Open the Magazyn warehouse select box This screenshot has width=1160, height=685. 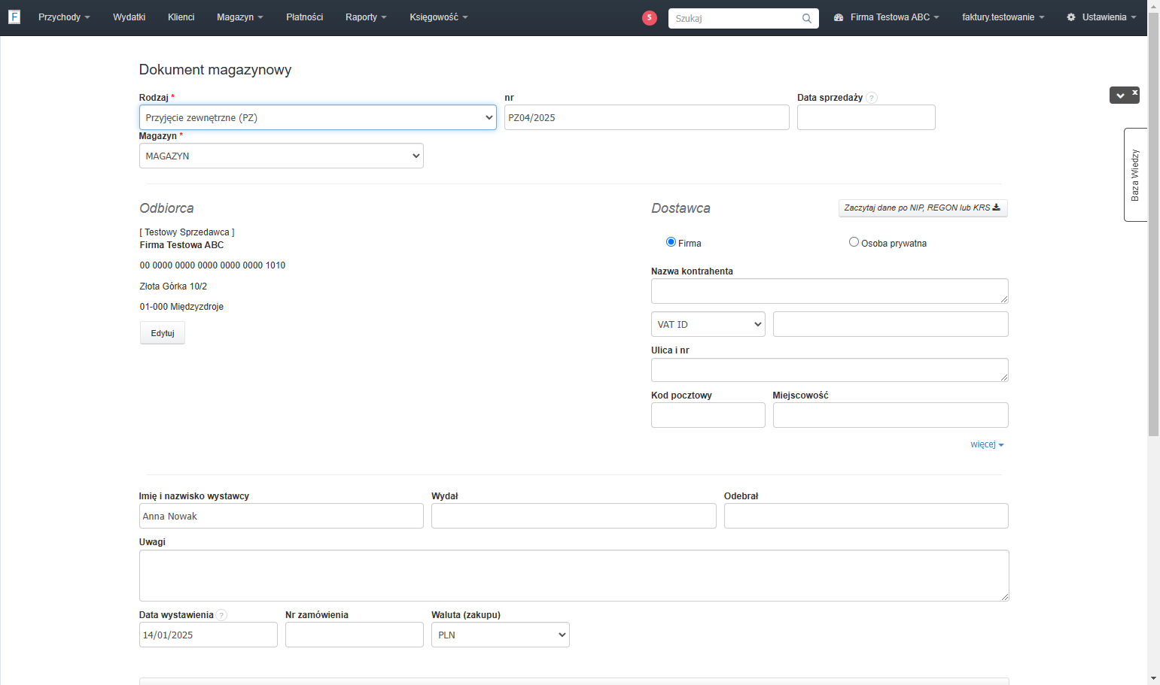coord(282,156)
